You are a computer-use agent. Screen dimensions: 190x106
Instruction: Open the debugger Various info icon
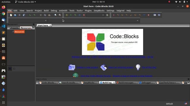159,15
